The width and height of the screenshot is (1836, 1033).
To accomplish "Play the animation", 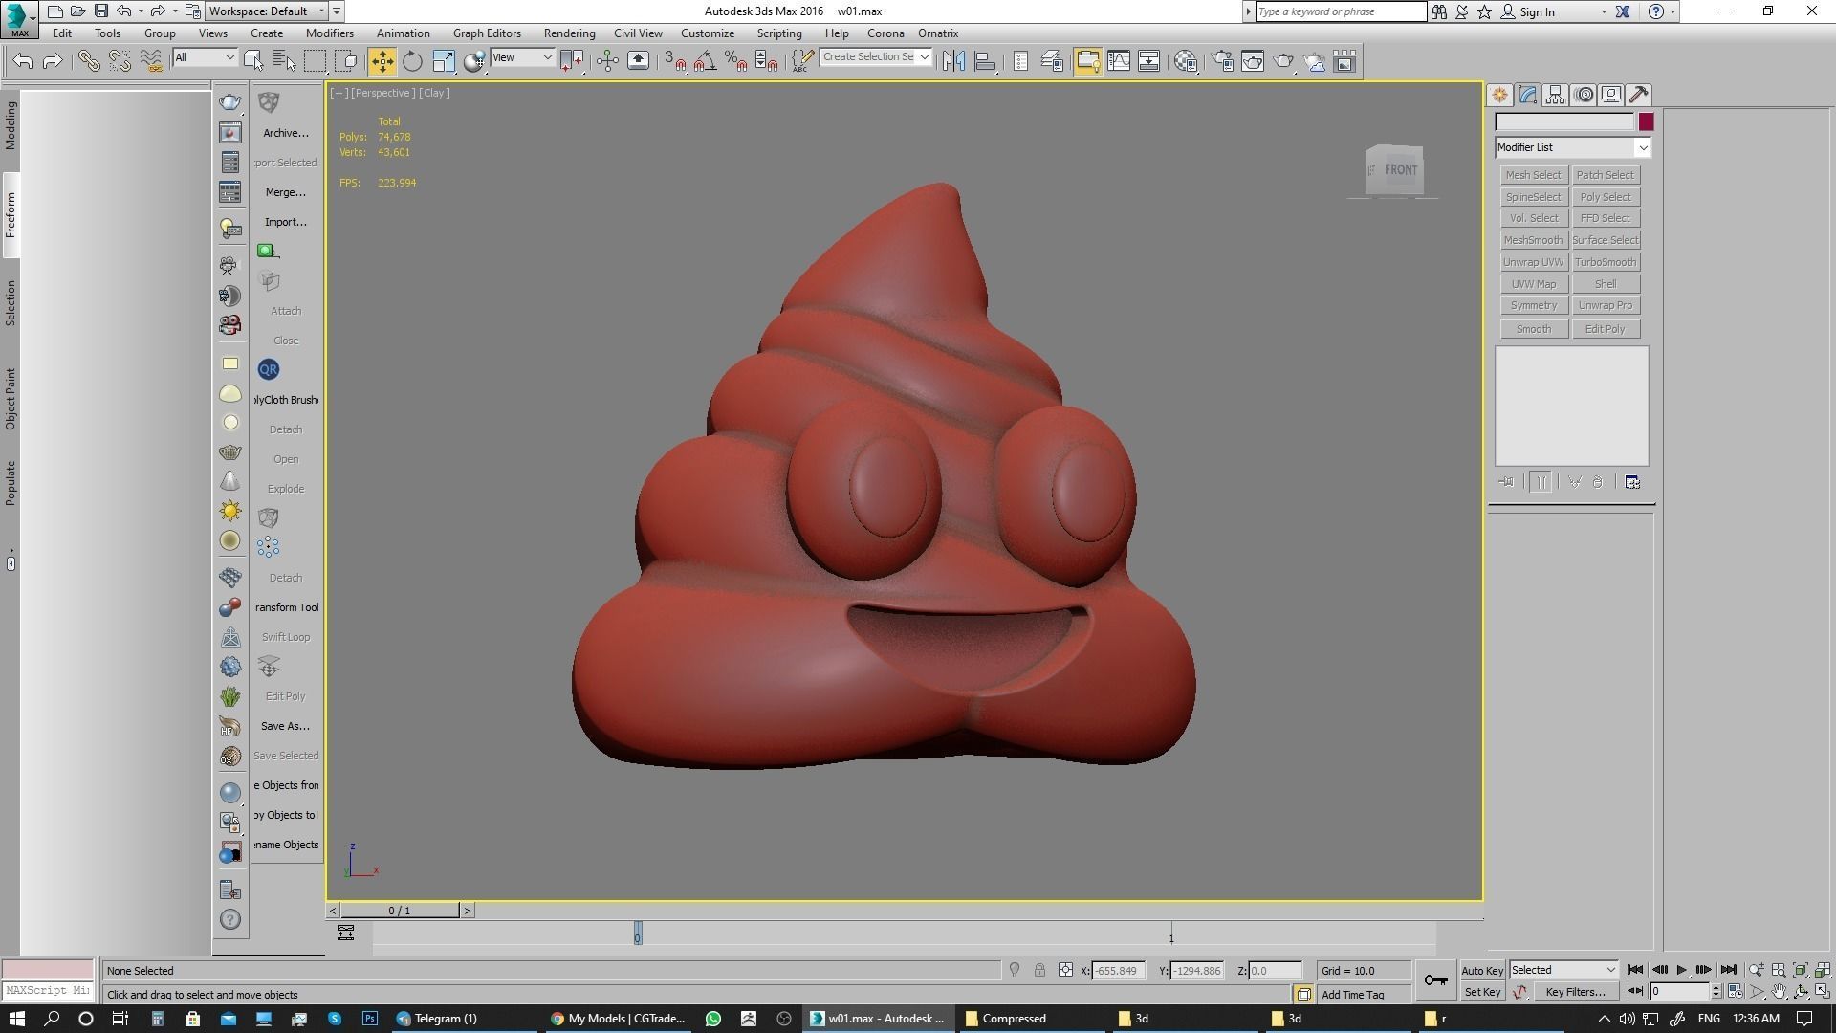I will click(1682, 970).
